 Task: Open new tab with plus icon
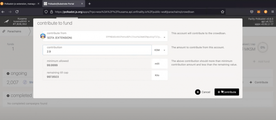[x=89, y=4]
